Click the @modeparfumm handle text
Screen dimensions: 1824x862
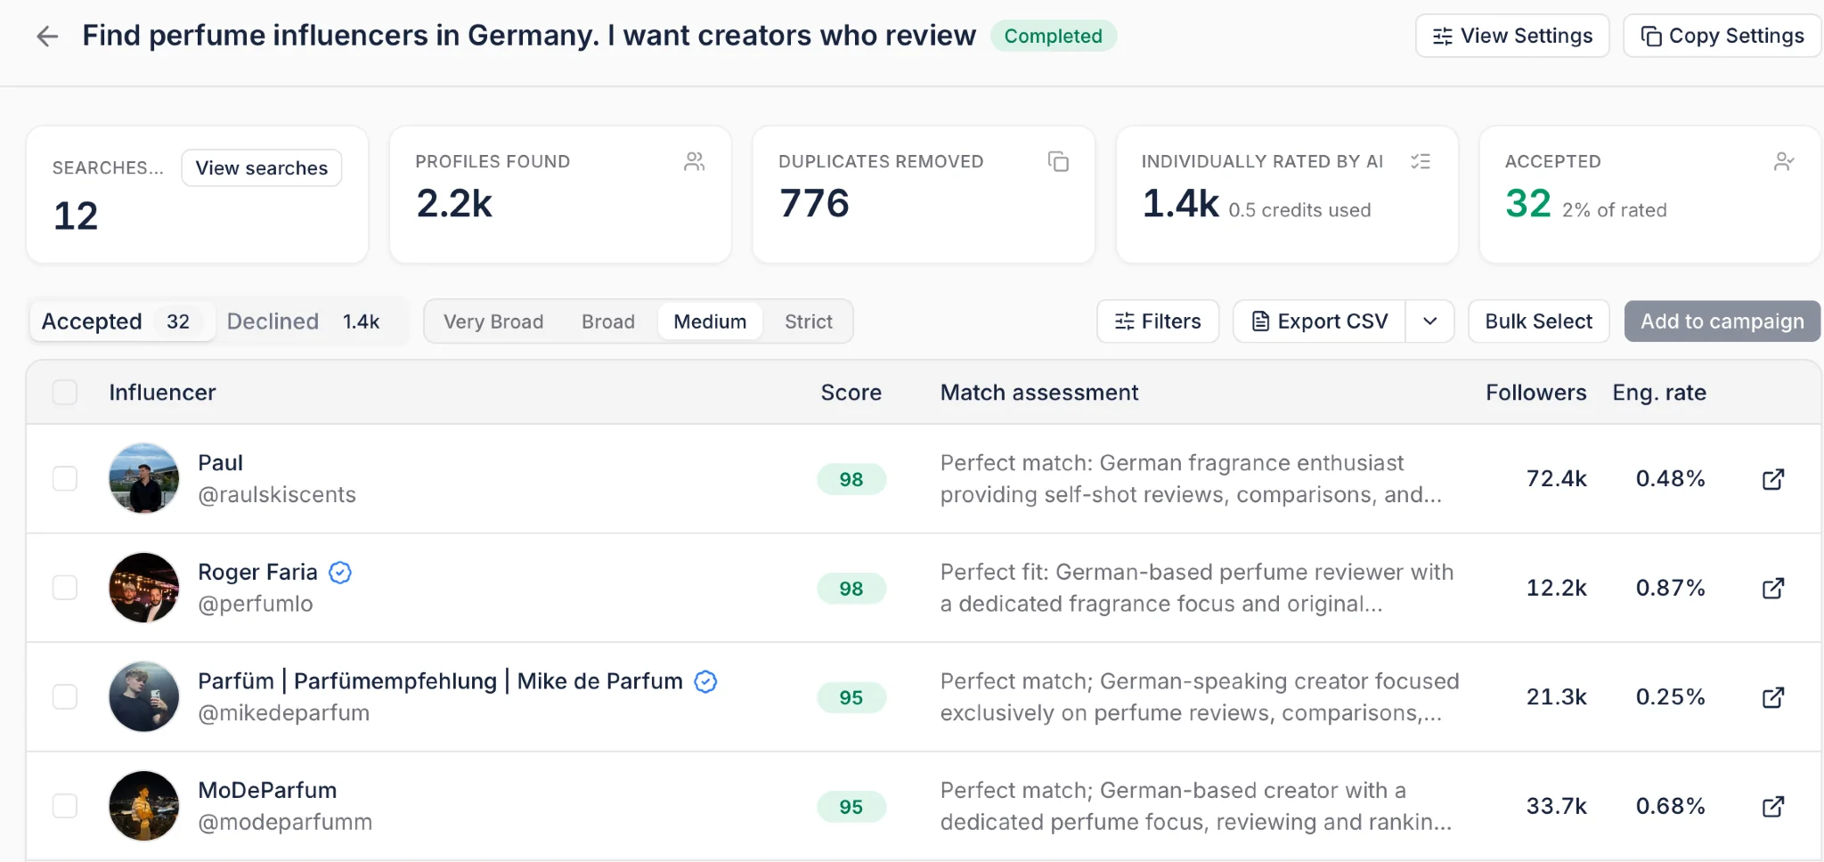pos(285,822)
